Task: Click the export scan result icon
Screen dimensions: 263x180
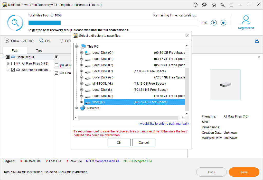Action: point(257,41)
